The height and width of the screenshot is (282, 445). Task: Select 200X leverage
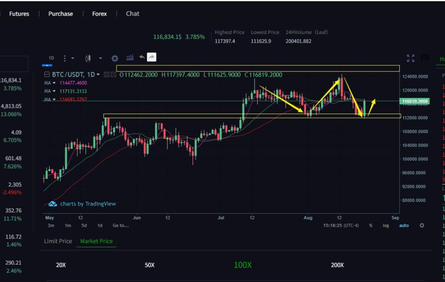click(x=337, y=265)
